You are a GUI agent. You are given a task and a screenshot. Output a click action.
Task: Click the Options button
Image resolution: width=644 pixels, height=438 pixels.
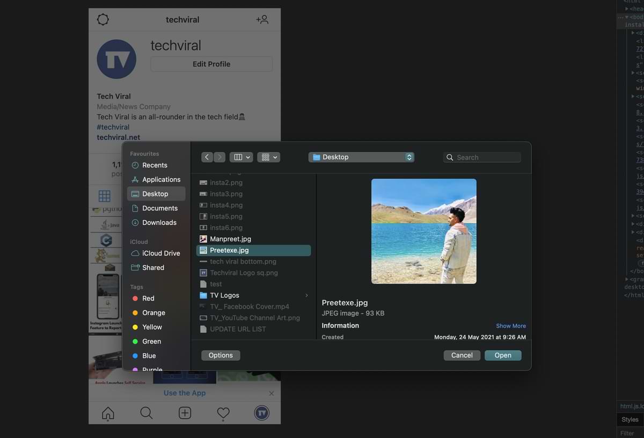coord(221,355)
